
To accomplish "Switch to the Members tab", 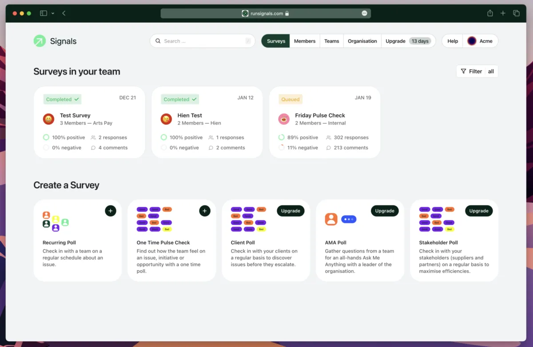I will click(x=305, y=41).
